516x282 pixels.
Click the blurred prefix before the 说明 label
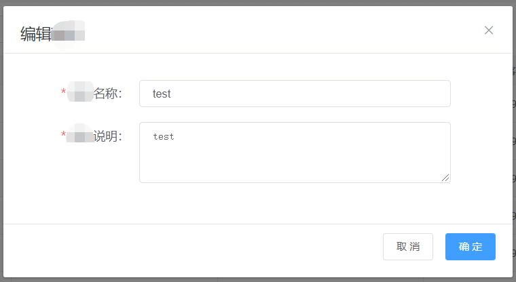80,134
